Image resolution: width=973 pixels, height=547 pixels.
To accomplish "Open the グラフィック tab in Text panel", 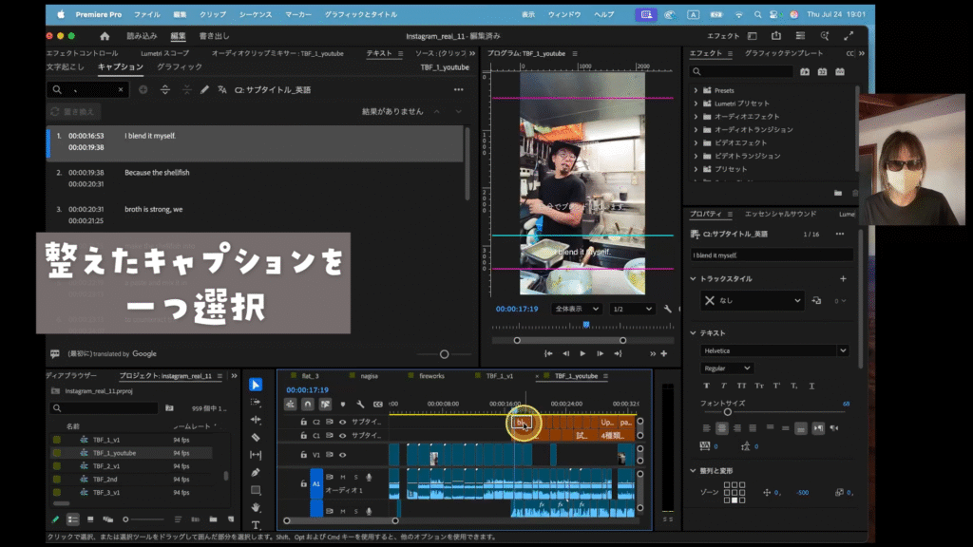I will click(x=180, y=67).
